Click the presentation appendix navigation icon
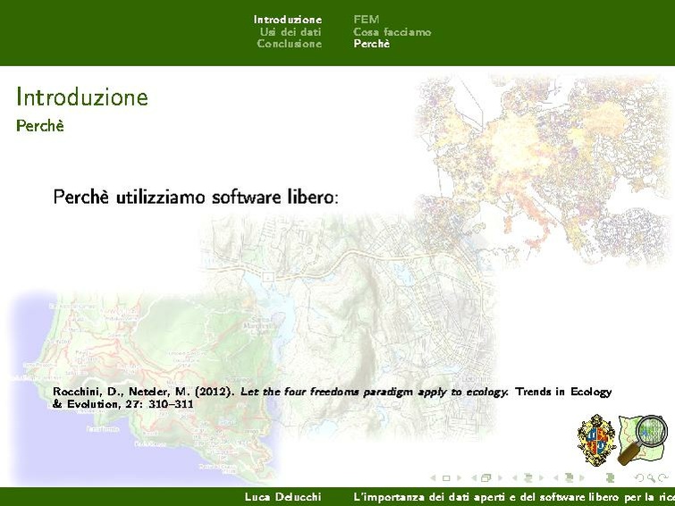675x506 pixels. [x=610, y=477]
